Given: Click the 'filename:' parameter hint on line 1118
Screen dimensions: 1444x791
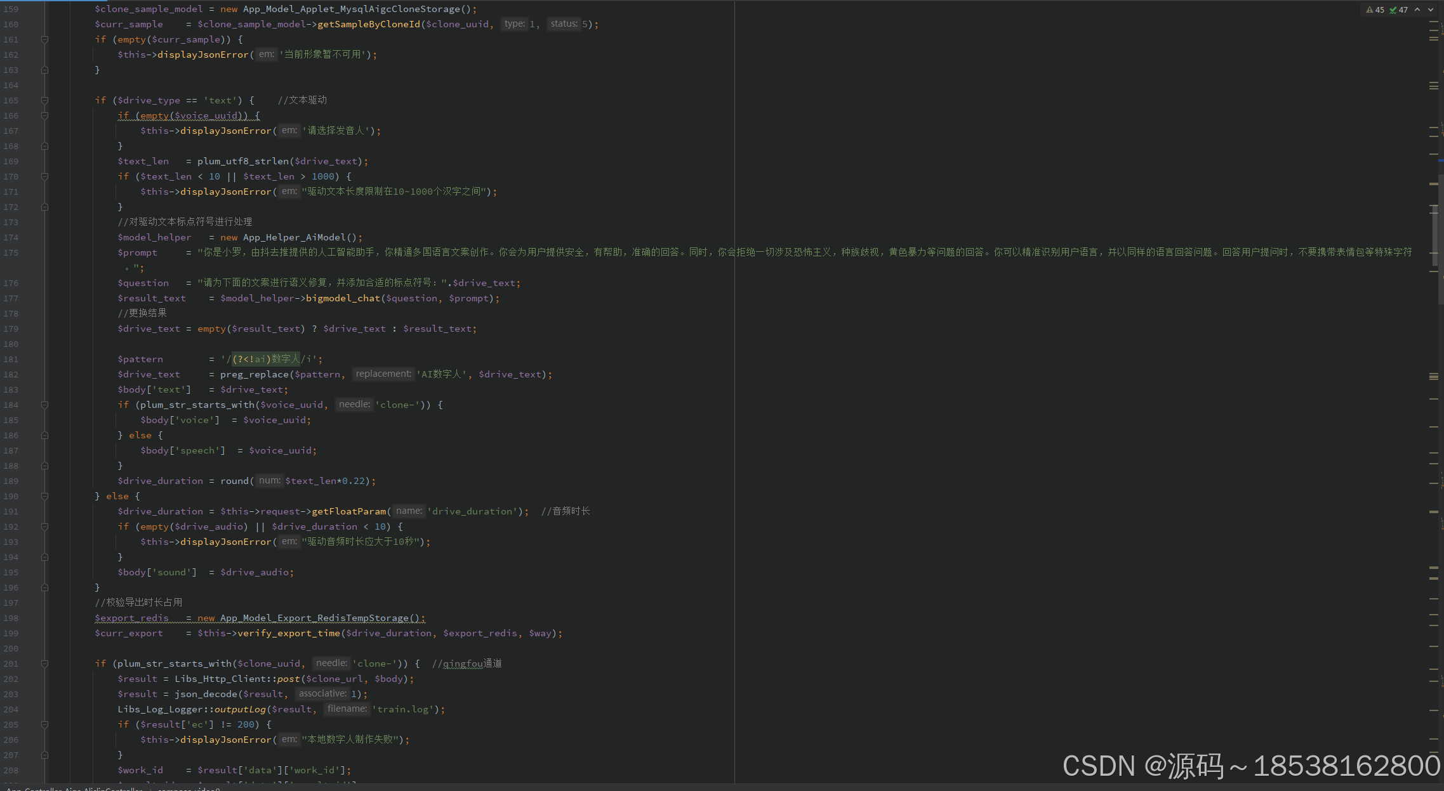Looking at the screenshot, I should [347, 709].
